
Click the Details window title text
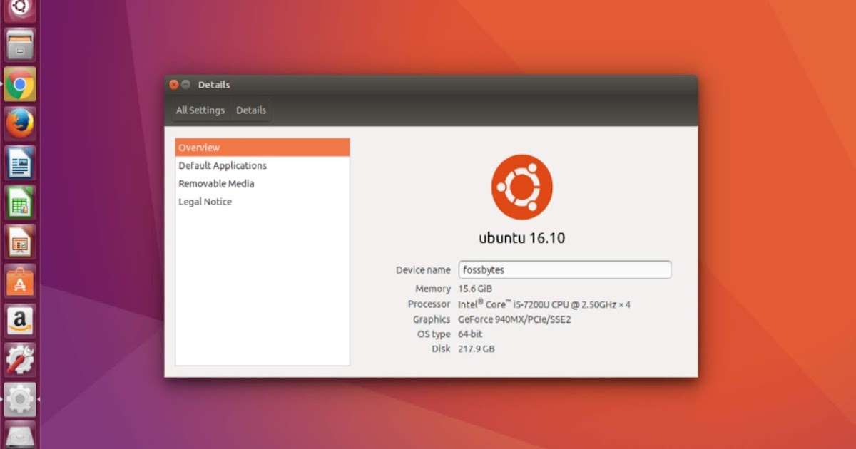pyautogui.click(x=214, y=85)
